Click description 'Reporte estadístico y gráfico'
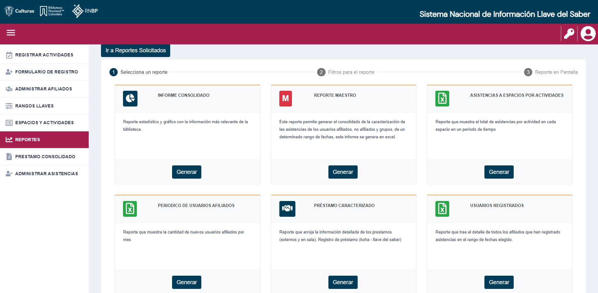The image size is (598, 293). click(x=186, y=125)
